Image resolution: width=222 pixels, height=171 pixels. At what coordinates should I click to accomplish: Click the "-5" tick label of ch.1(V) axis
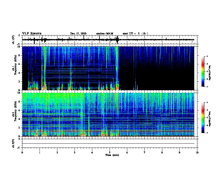click(19, 44)
